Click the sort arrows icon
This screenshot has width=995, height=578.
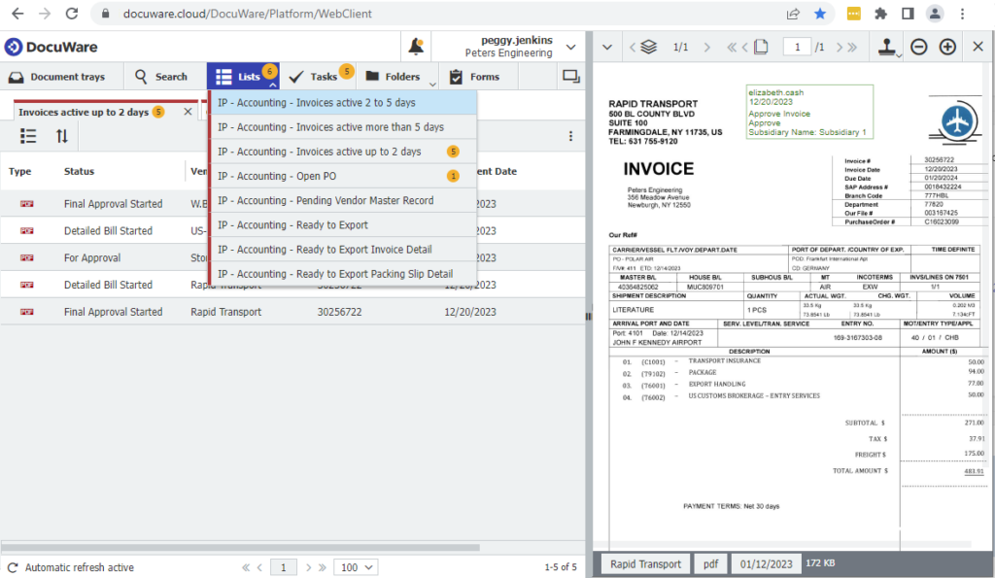[61, 136]
